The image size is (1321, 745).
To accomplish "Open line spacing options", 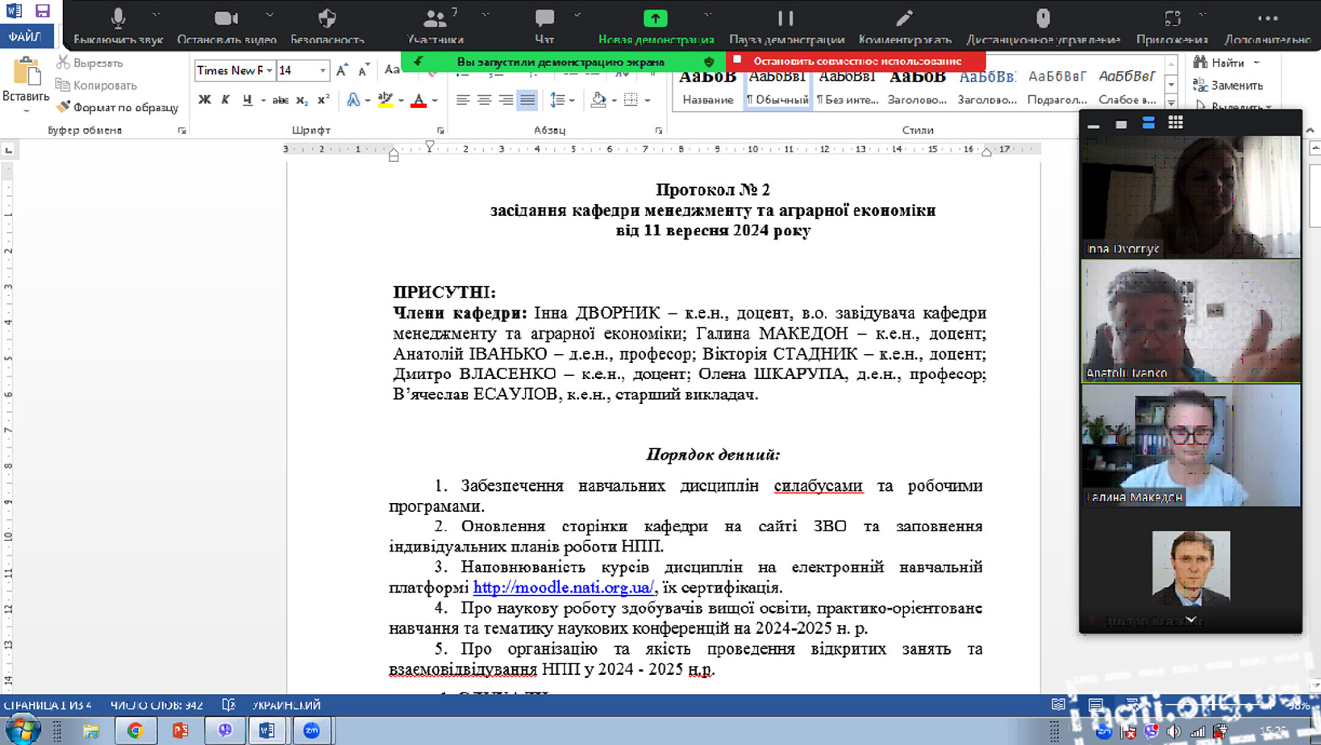I will (561, 100).
